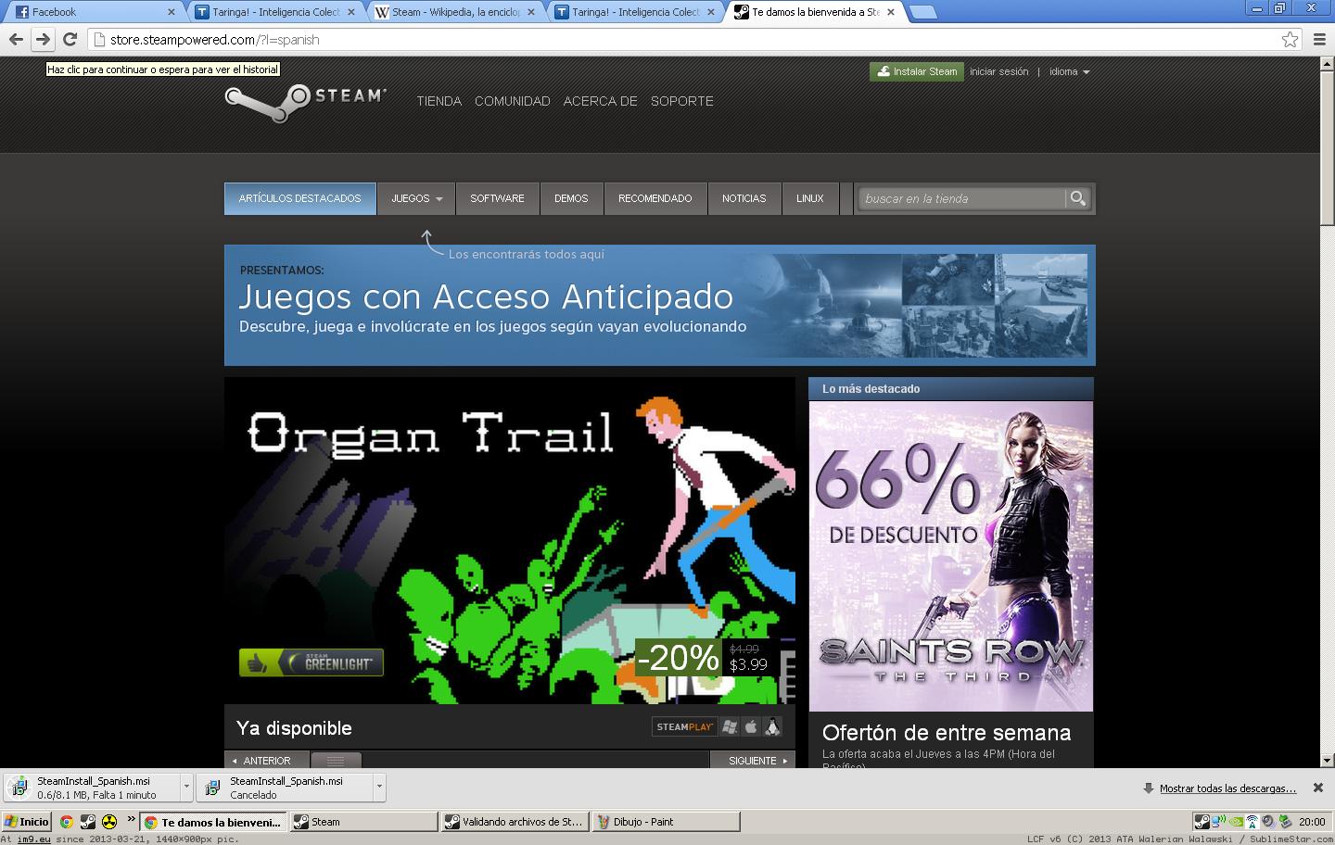Click the speaker volume tray icon
This screenshot has height=845, width=1335.
pyautogui.click(x=1268, y=822)
